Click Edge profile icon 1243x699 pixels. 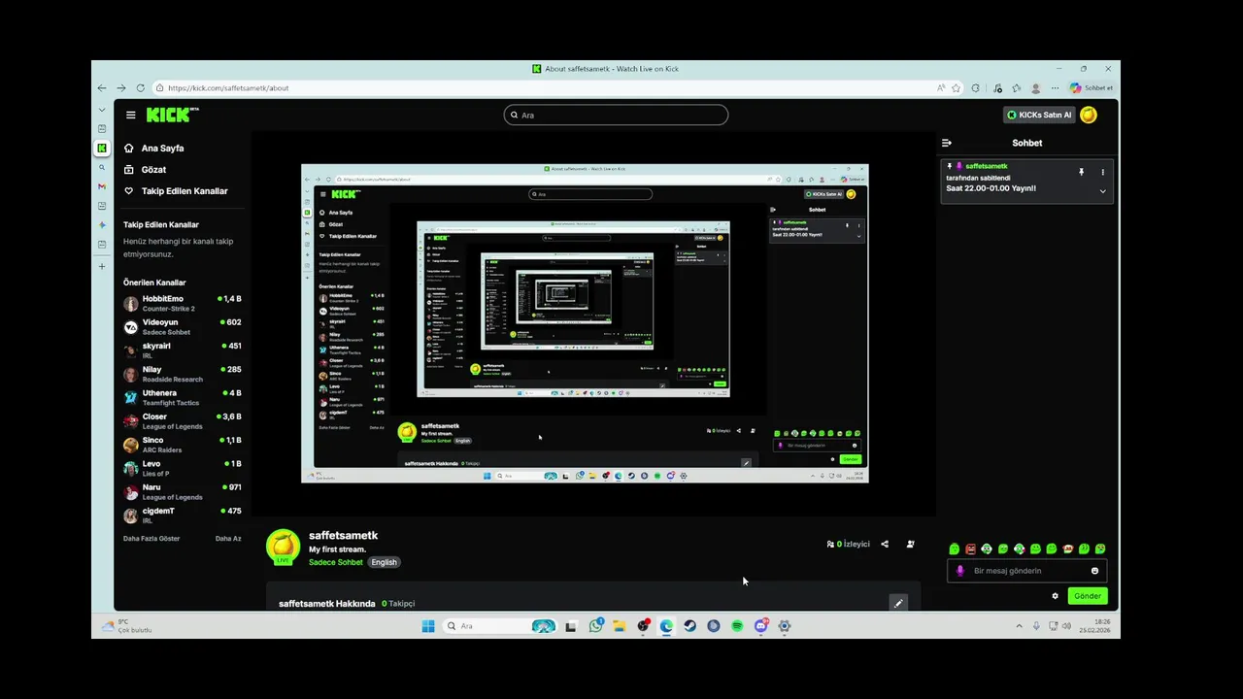pos(1036,87)
